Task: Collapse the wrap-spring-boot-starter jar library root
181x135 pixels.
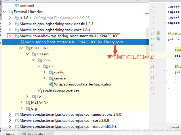Action: [x=16, y=42]
